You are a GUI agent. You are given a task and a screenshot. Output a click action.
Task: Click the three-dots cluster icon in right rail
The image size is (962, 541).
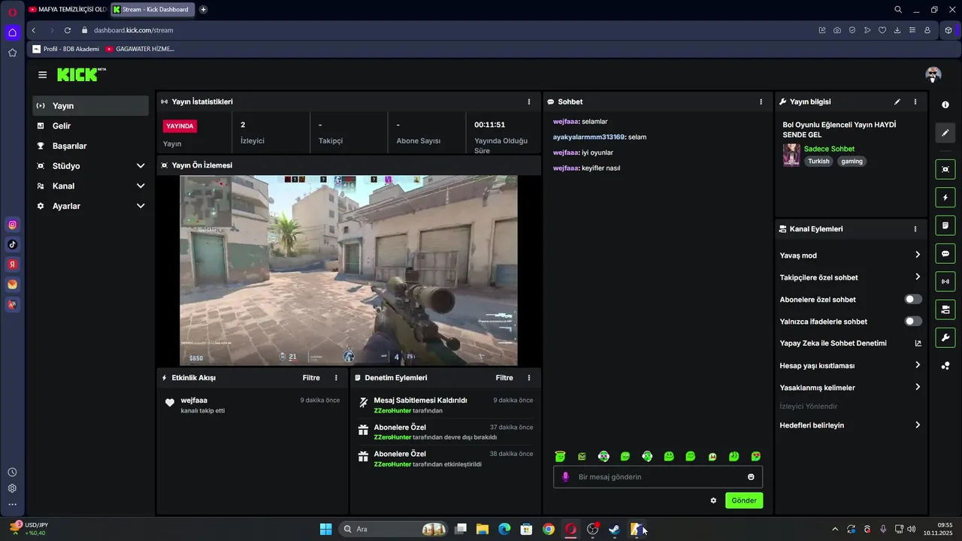(945, 366)
